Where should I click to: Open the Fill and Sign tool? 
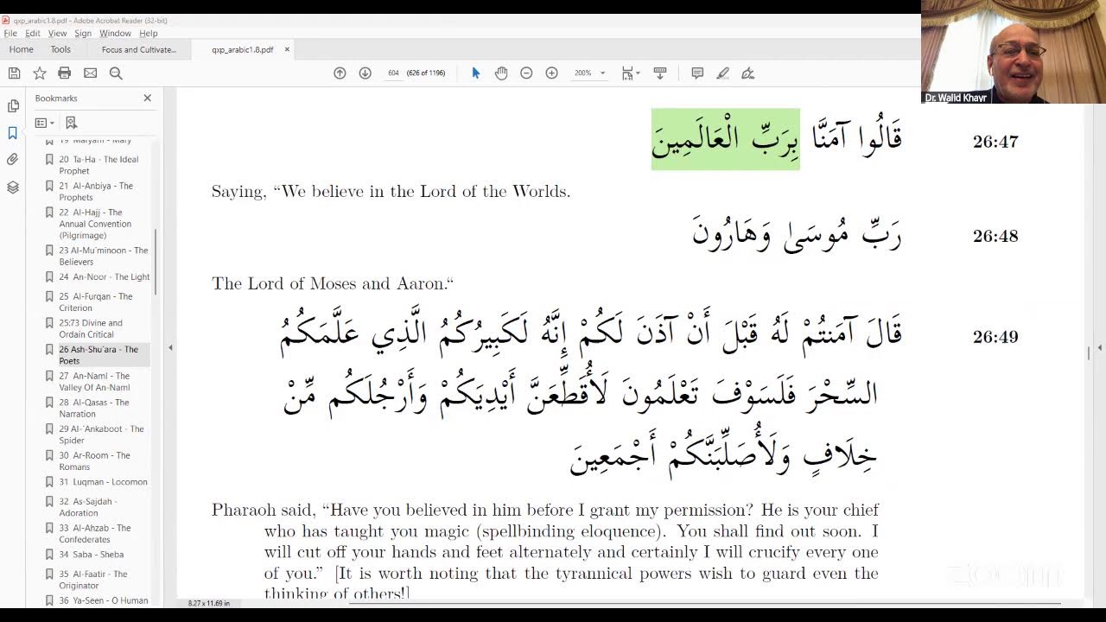click(748, 73)
